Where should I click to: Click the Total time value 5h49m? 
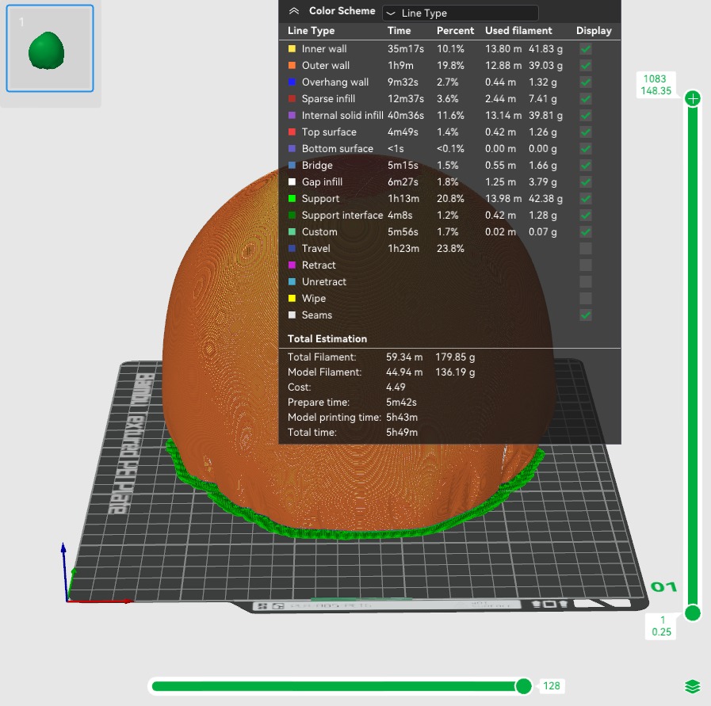click(x=402, y=433)
